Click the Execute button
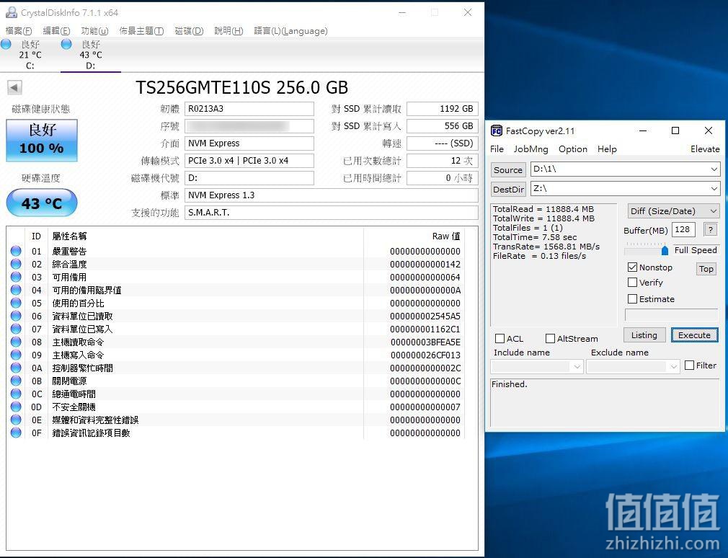 coord(694,335)
